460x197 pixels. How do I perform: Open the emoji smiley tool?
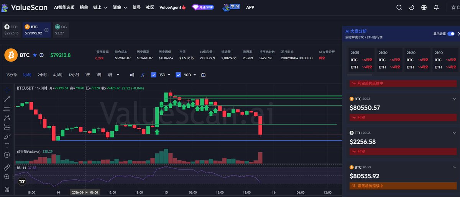tap(7, 155)
